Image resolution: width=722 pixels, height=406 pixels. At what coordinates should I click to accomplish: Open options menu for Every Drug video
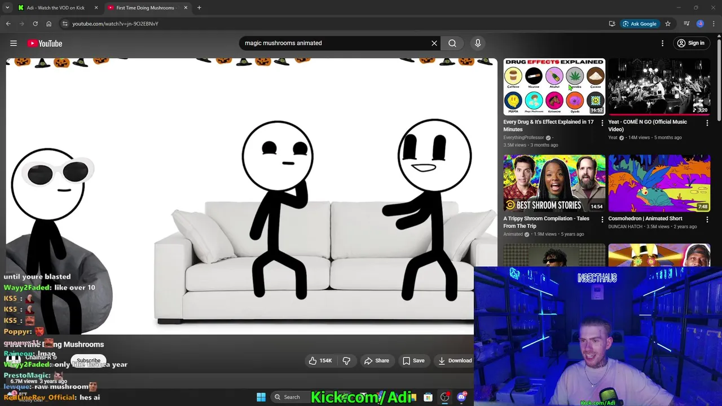pyautogui.click(x=602, y=122)
